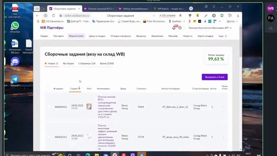277x156 pixels.
Task: Open browser downloads arrow icon
Action: [238, 16]
